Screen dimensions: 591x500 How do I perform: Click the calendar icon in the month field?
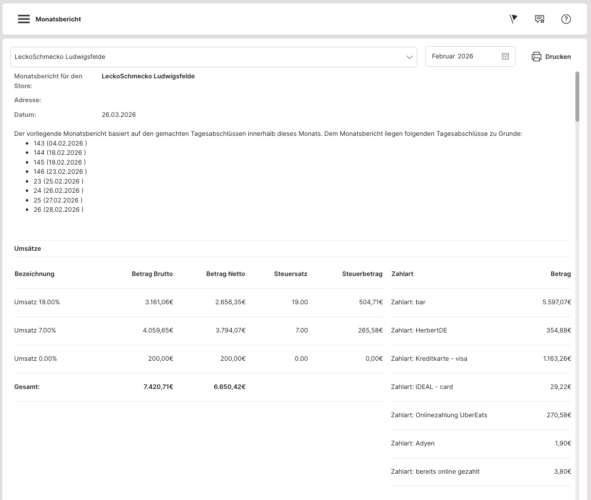point(505,56)
